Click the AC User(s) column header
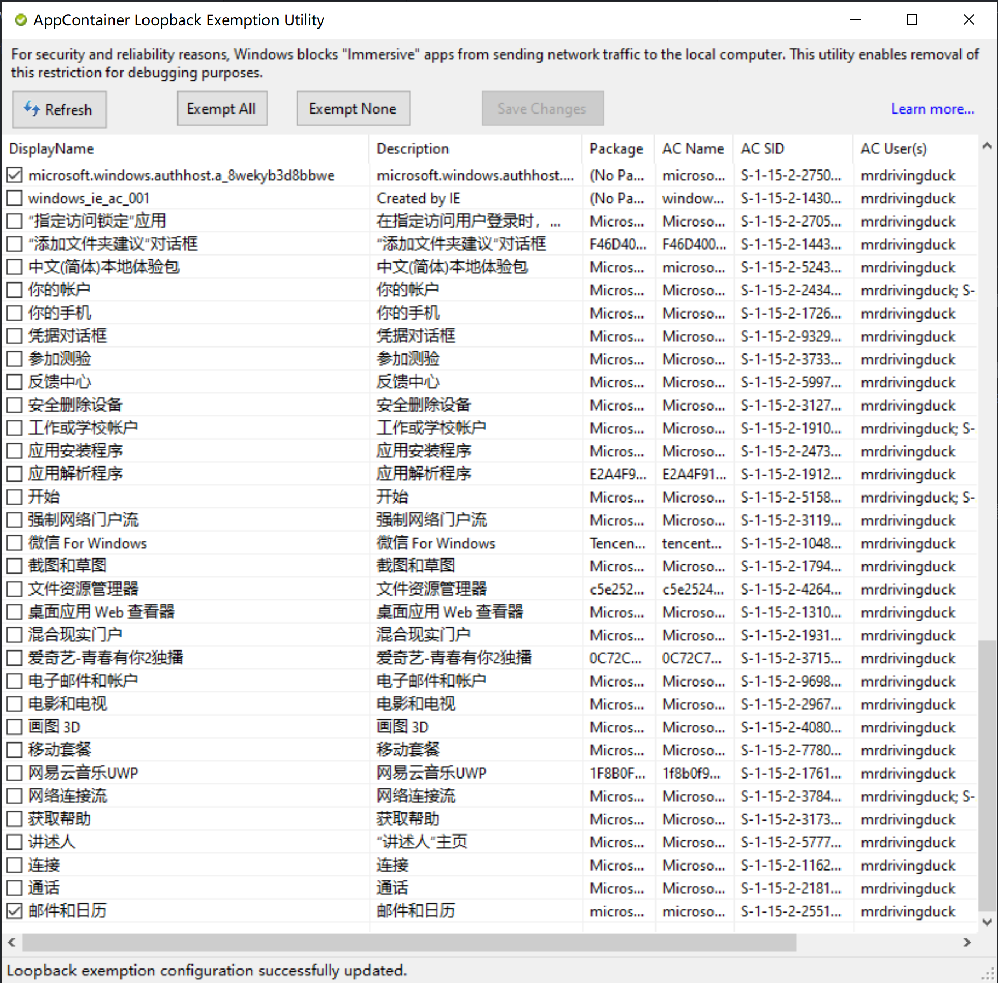Viewport: 998px width, 983px height. click(x=915, y=149)
